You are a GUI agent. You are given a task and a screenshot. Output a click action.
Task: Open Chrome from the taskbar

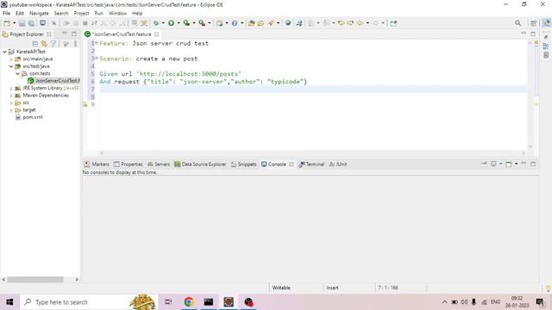(189, 302)
